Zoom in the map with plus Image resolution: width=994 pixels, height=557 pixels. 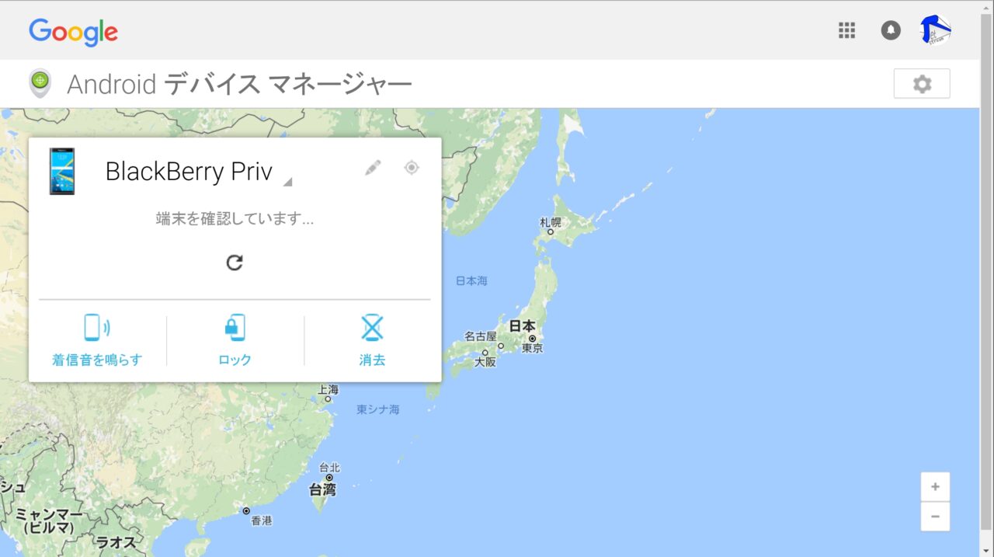(935, 487)
